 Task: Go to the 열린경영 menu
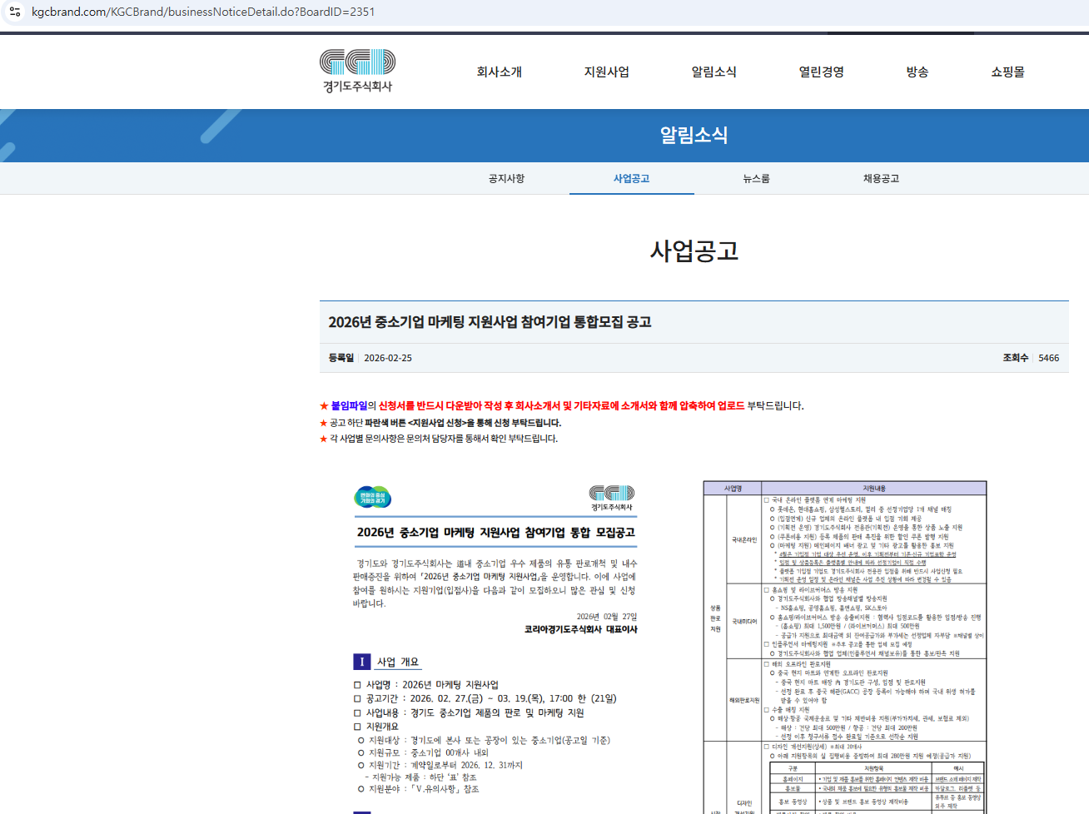821,72
